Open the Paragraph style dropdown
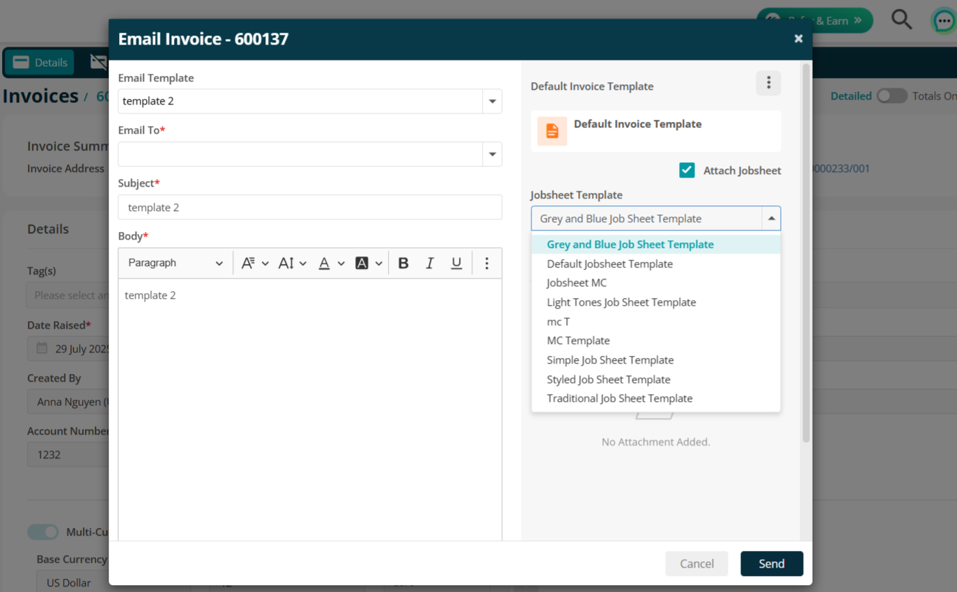957x592 pixels. tap(176, 263)
